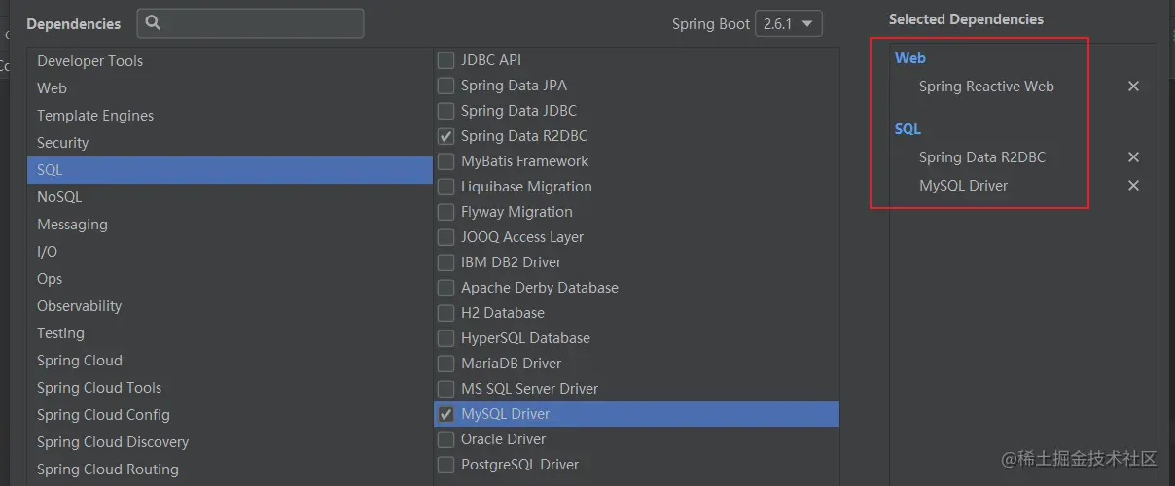Select the NoSQL category
The width and height of the screenshot is (1175, 486).
[x=230, y=197]
